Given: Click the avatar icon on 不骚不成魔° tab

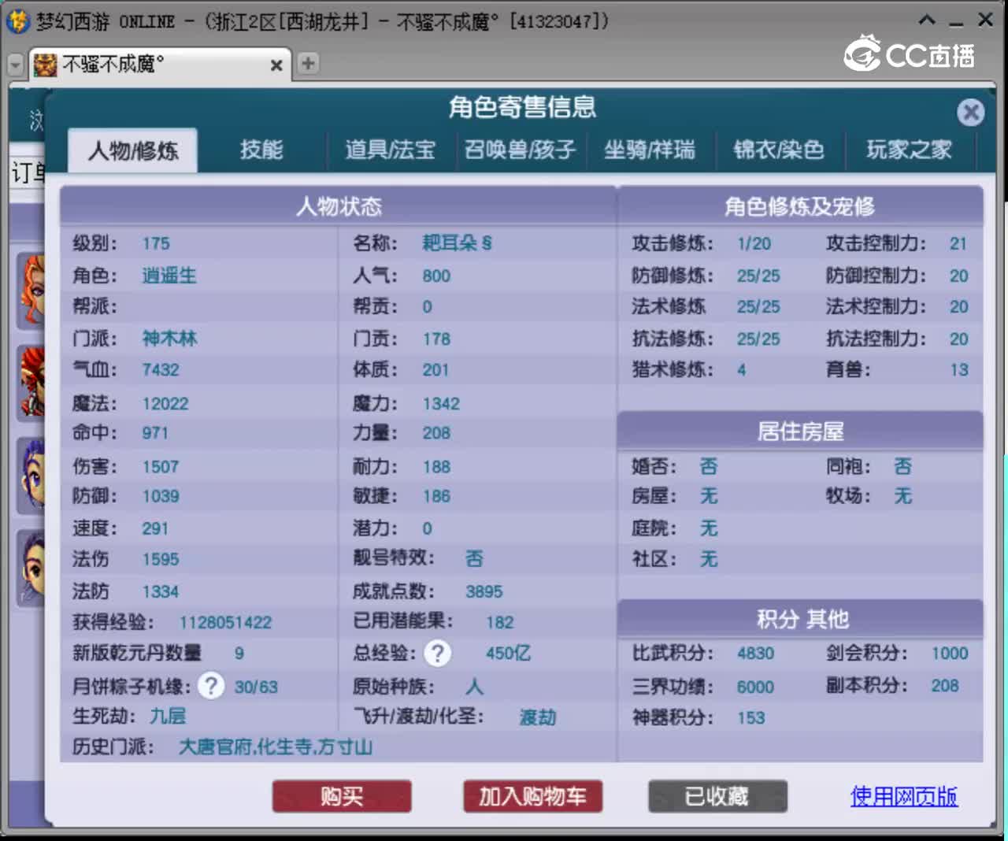Looking at the screenshot, I should coord(45,65).
